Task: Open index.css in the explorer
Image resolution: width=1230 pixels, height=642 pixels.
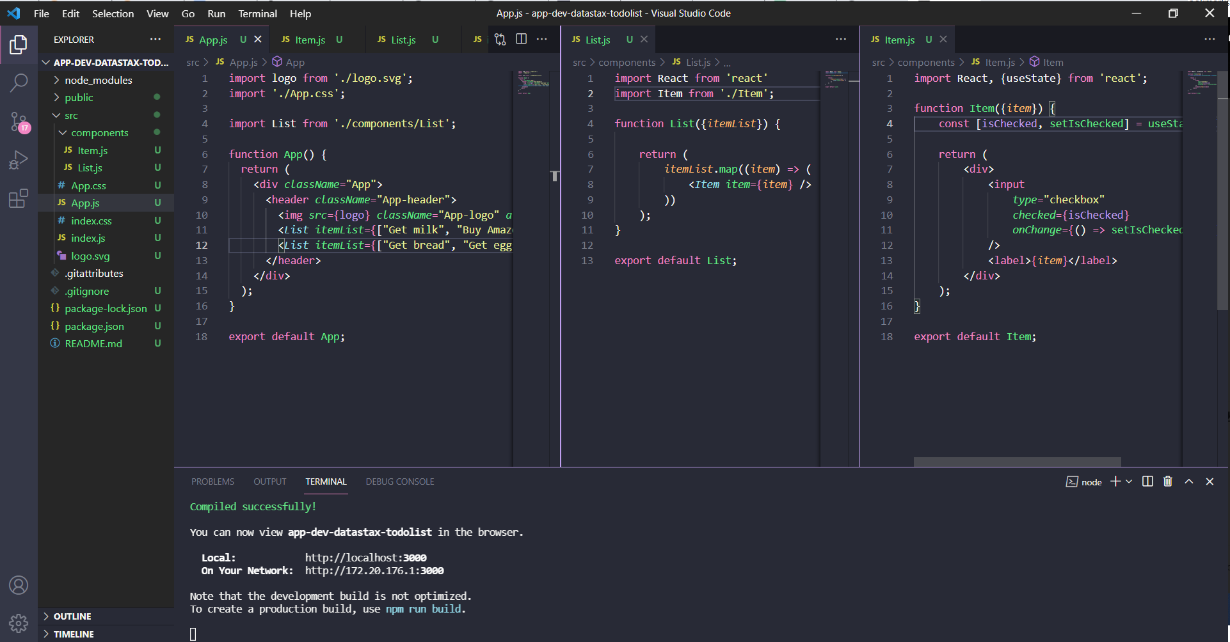Action: (x=106, y=221)
